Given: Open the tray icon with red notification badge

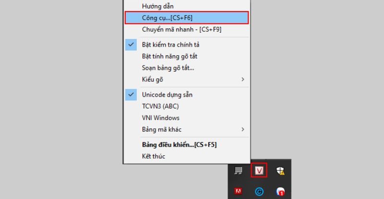Looking at the screenshot, I should [x=280, y=191].
